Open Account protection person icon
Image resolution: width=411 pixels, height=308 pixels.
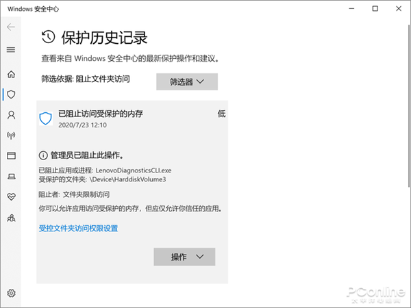click(x=11, y=115)
